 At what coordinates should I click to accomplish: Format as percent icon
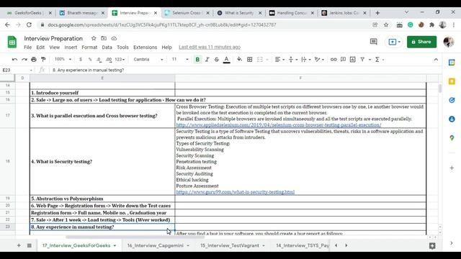tap(90, 60)
